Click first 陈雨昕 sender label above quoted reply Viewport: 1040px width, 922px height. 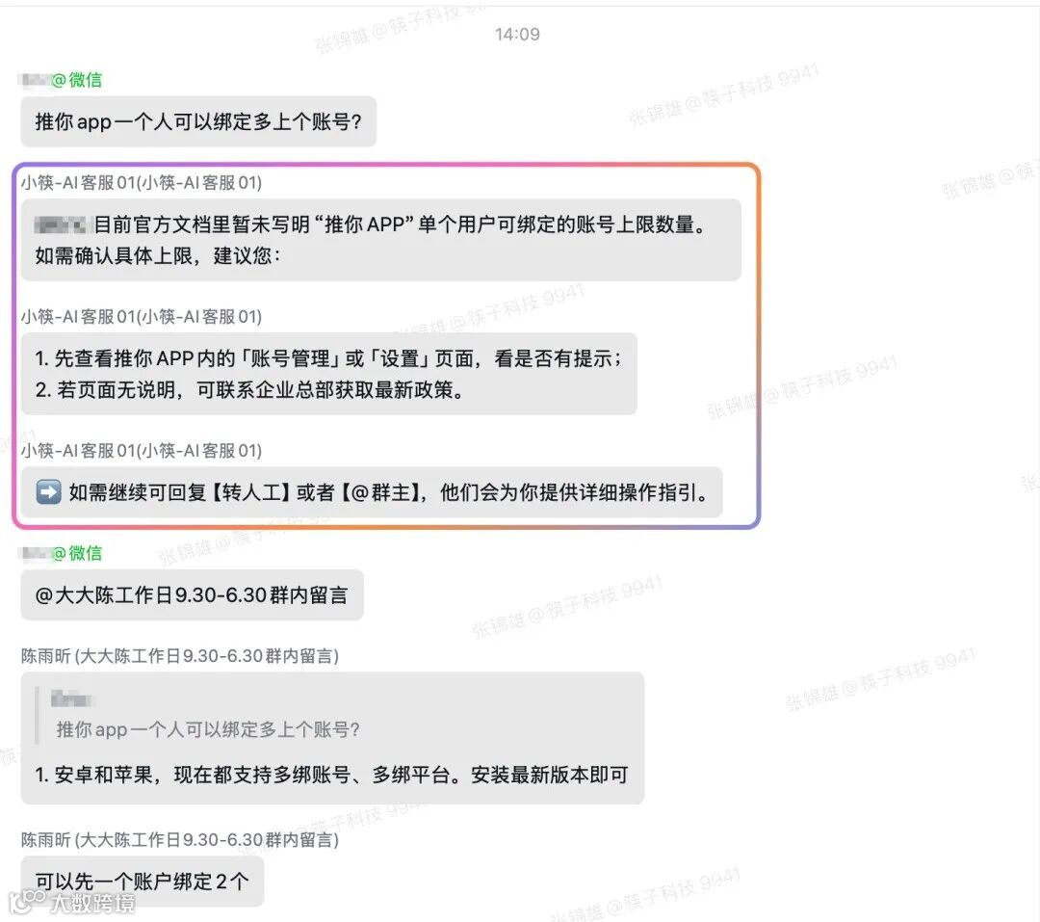[180, 656]
